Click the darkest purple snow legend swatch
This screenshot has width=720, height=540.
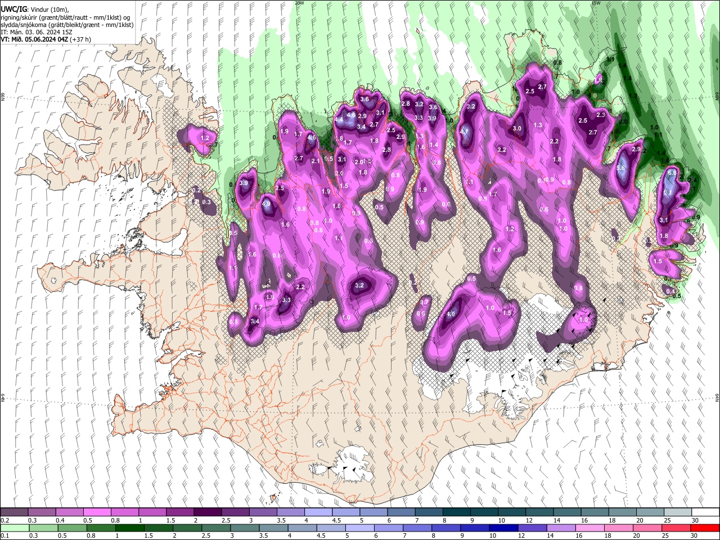pos(207,512)
